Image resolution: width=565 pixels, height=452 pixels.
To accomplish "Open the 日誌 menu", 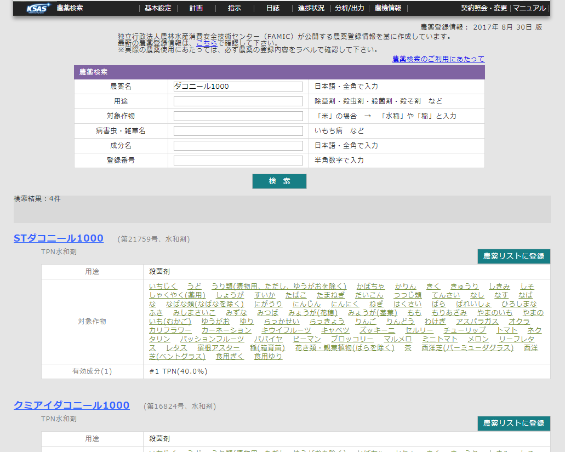I will coord(273,8).
